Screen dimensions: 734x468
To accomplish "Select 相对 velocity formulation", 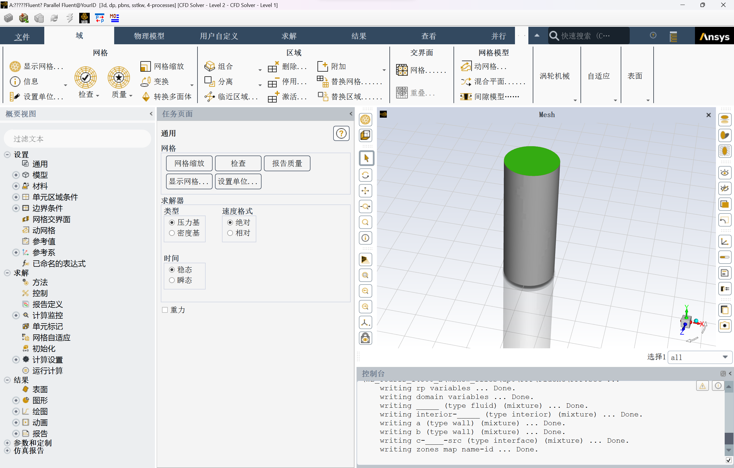I will (230, 233).
